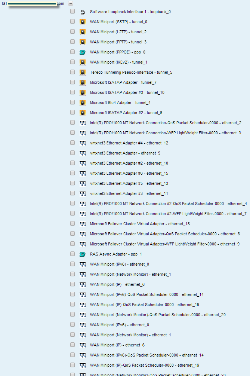Check the Microsoft 6to4 Adapter checkbox

[x=72, y=102]
